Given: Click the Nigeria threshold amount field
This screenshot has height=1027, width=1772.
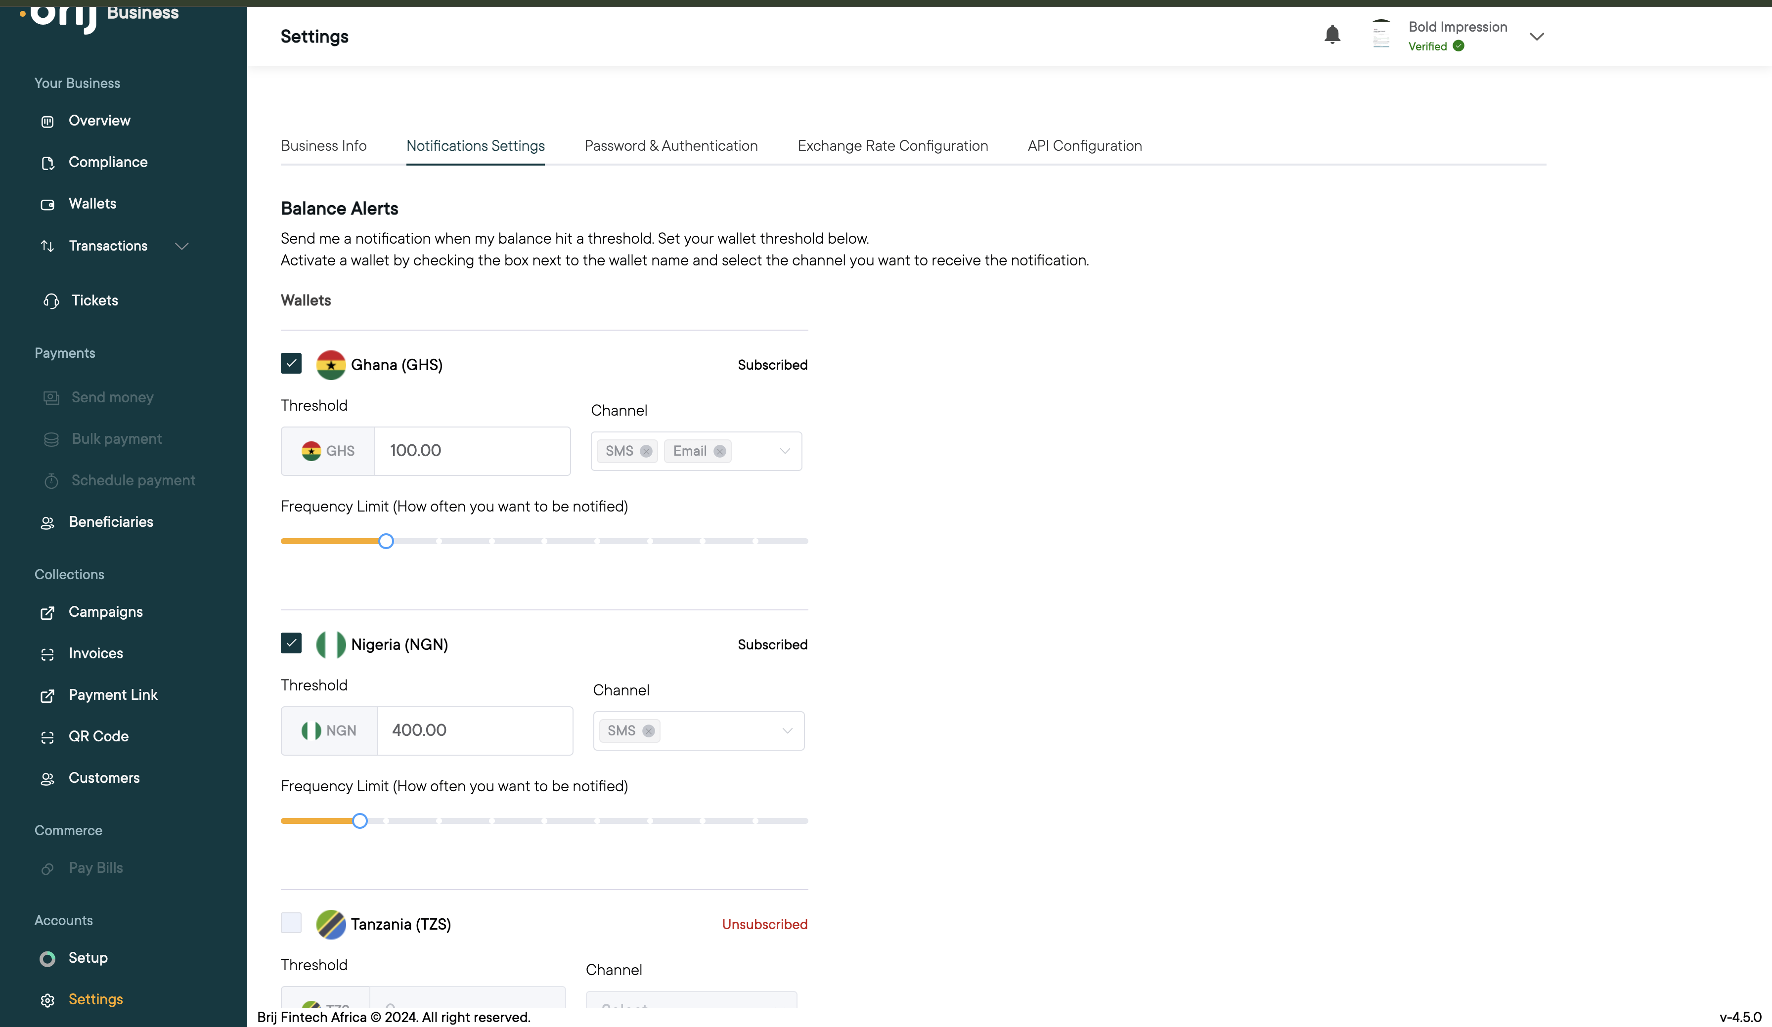Looking at the screenshot, I should click(475, 730).
